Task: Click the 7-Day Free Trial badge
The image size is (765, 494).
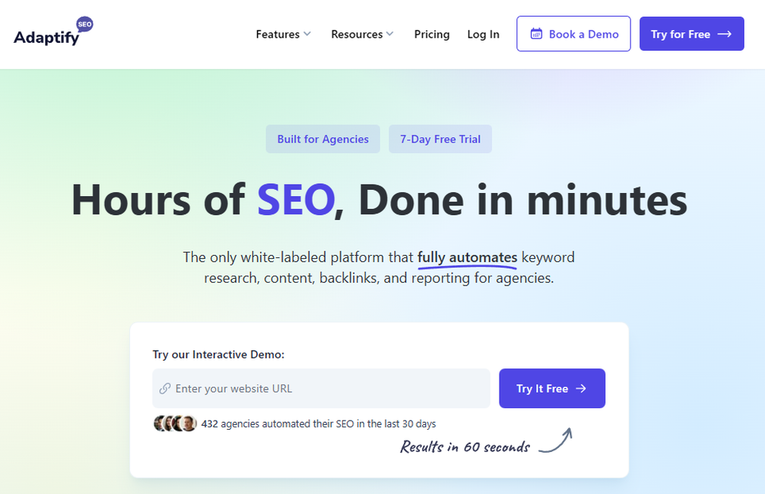Action: click(x=440, y=139)
